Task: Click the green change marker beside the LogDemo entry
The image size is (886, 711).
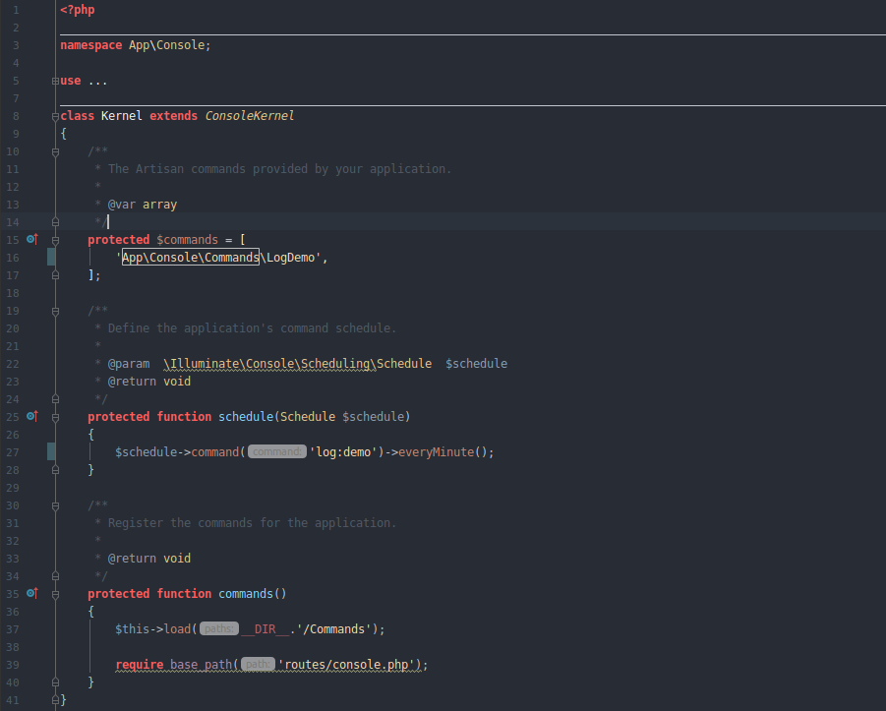Action: (50, 257)
